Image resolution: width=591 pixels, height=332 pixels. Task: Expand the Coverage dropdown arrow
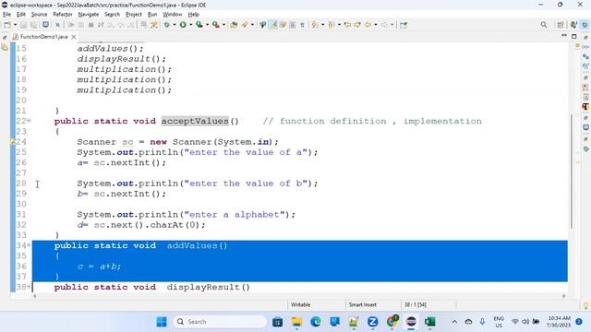pos(207,25)
